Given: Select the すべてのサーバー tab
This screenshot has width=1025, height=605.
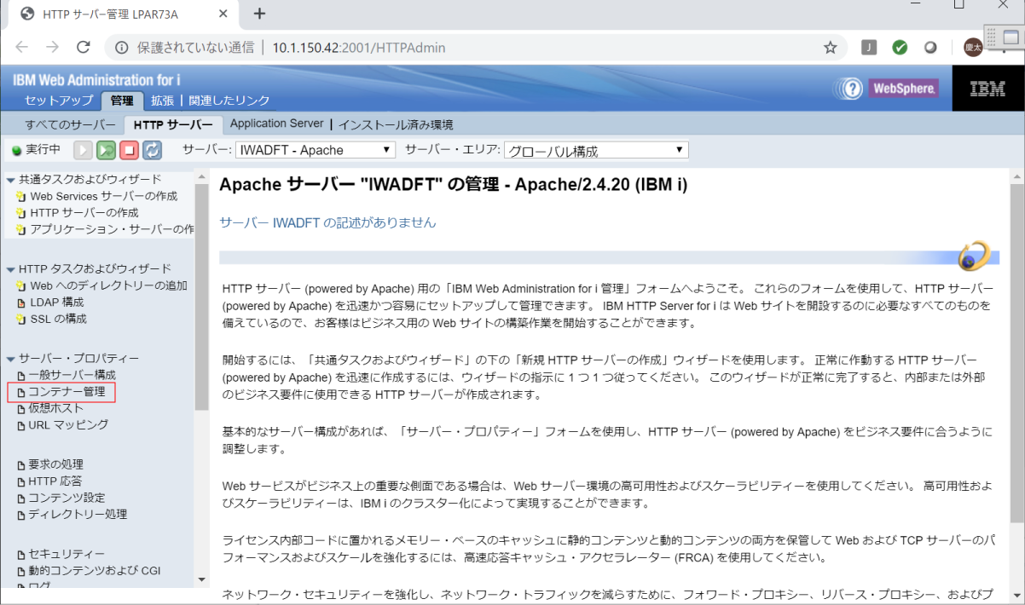Looking at the screenshot, I should tap(70, 125).
